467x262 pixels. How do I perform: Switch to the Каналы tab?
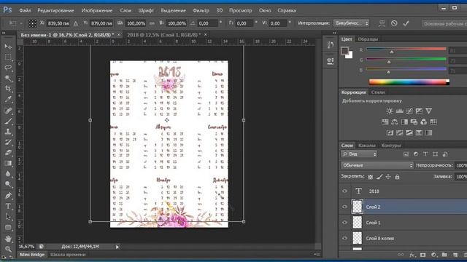(366, 146)
